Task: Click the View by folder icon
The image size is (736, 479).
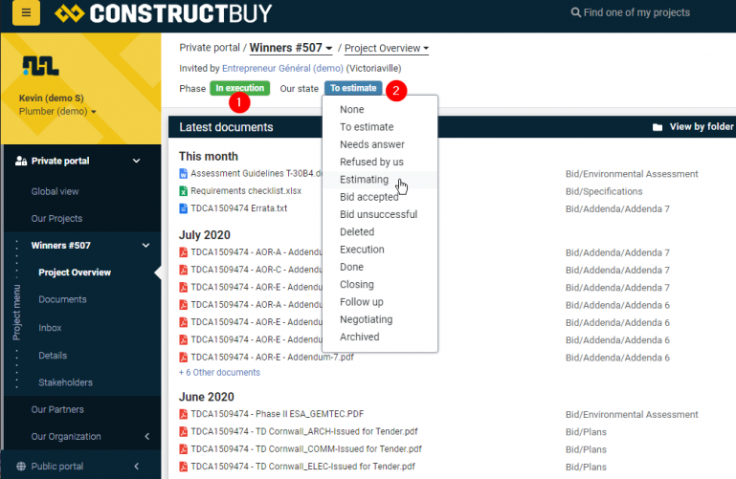Action: [x=658, y=127]
